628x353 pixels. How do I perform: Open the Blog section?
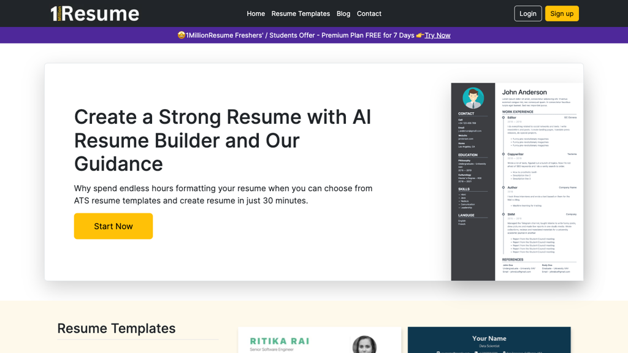[x=343, y=13]
